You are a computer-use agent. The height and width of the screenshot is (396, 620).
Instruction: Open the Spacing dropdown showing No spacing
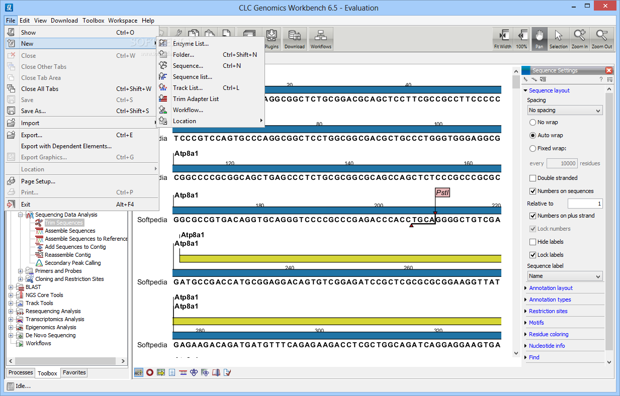click(x=565, y=110)
